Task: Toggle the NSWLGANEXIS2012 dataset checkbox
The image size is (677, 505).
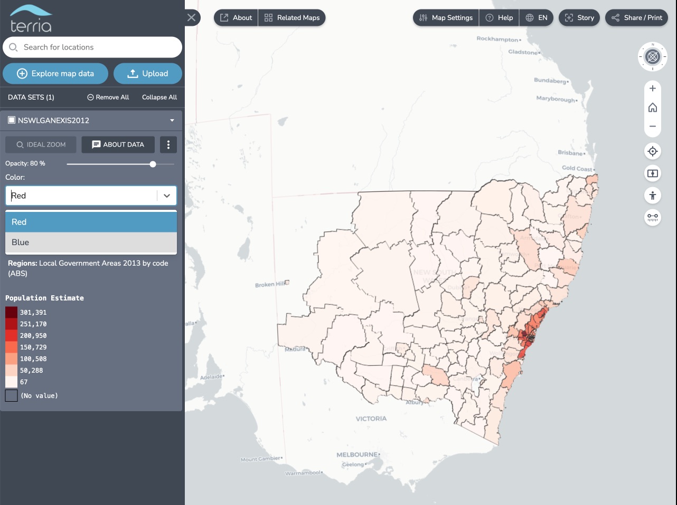Action: pyautogui.click(x=12, y=120)
